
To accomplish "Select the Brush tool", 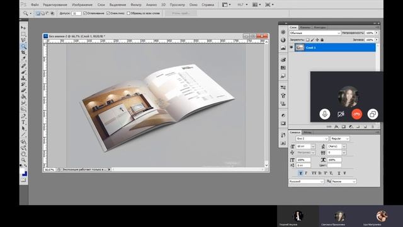I will 23,72.
